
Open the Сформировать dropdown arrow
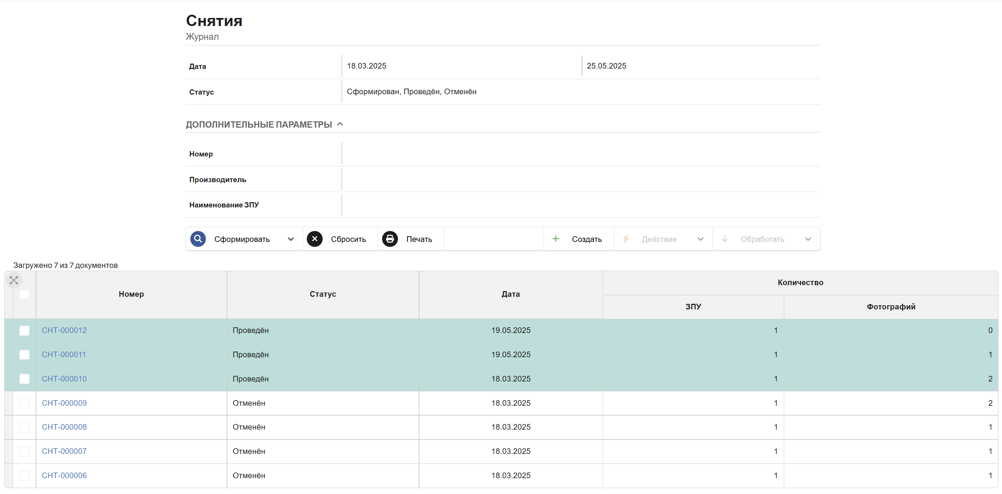click(x=291, y=239)
